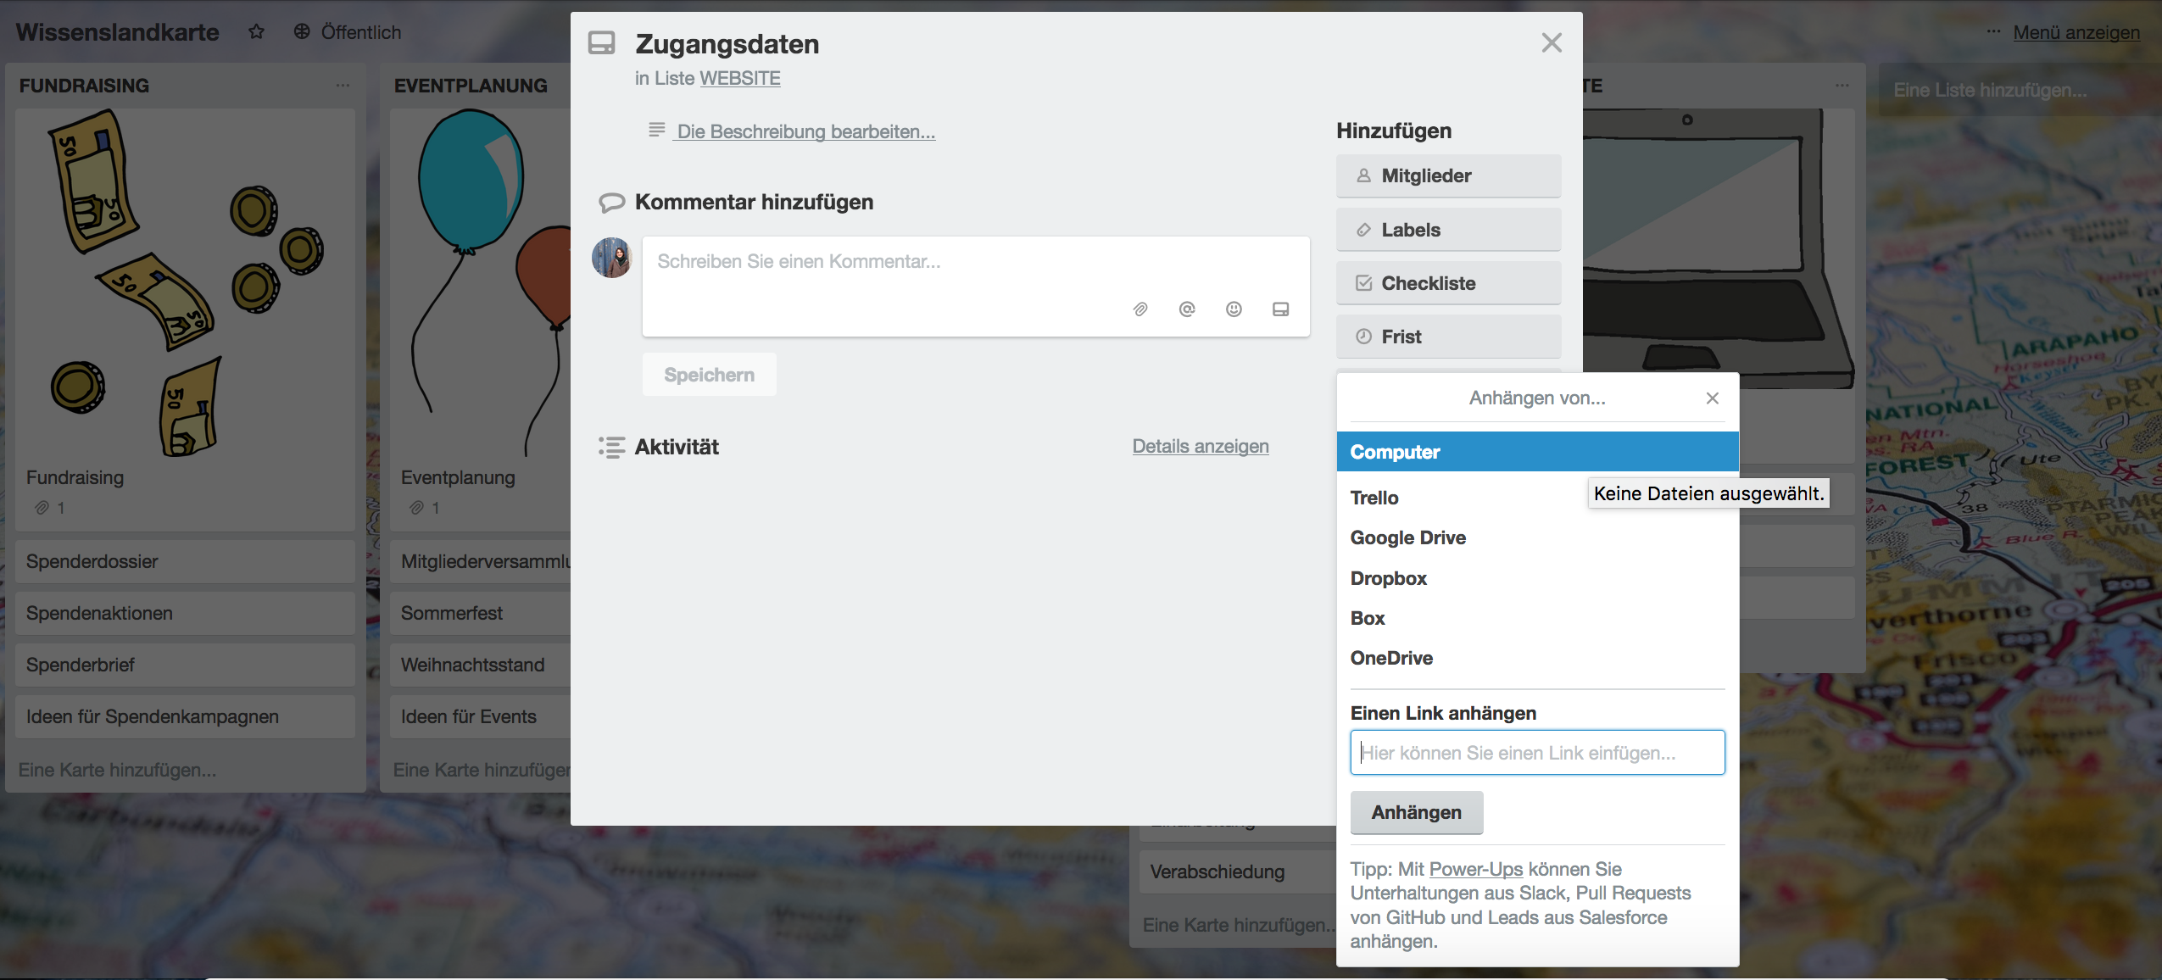Open the Spenderbrief card

coord(185,665)
